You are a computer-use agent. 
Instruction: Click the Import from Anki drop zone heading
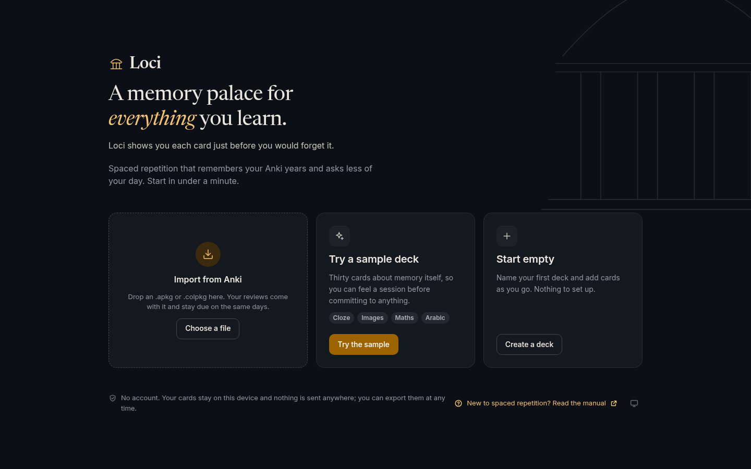[x=208, y=280]
